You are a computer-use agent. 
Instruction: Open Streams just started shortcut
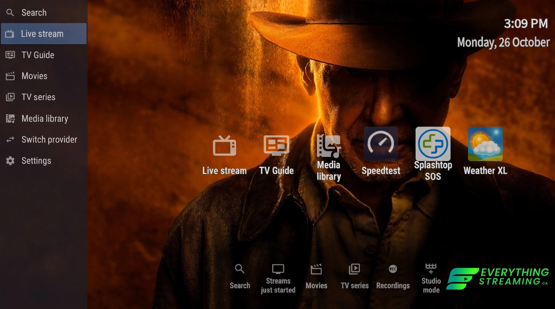click(278, 279)
